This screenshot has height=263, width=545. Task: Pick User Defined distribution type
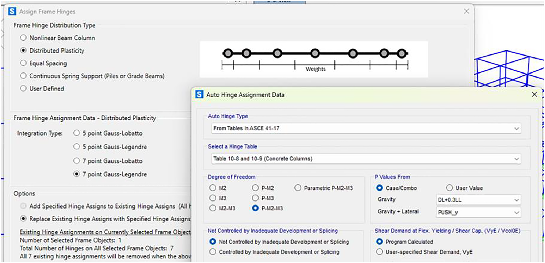[x=24, y=89]
